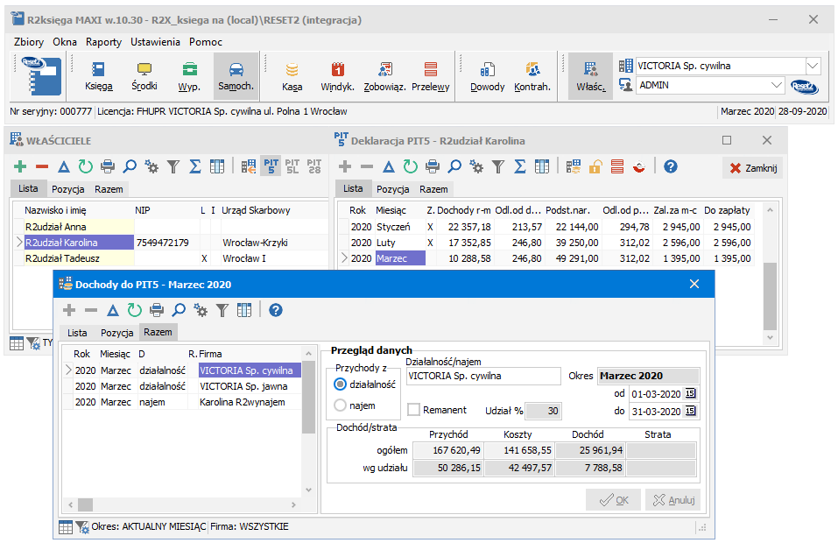Click the filter funnel in Dochody do PIT5 toolbar
The width and height of the screenshot is (838, 543).
pyautogui.click(x=222, y=310)
